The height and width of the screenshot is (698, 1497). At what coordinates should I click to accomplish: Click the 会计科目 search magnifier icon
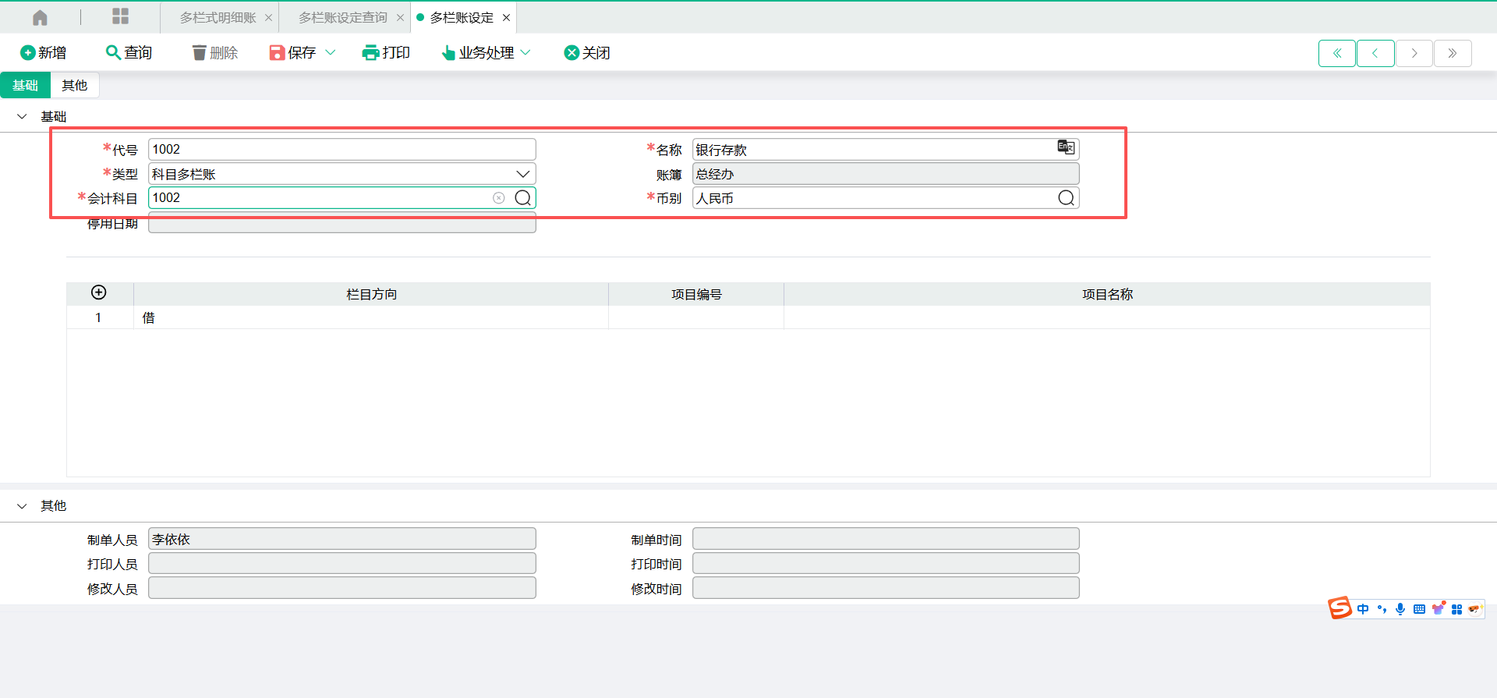(x=523, y=198)
